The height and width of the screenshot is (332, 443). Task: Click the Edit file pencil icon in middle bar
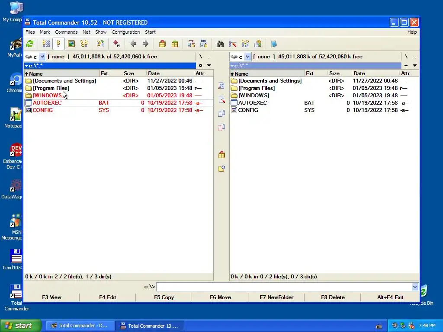221,99
